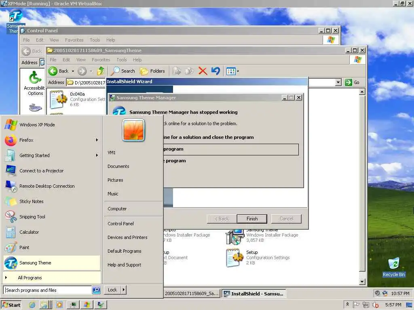Screen dimensions: 414x310
Task: Open Favorites menu in SamsungTheme folder window
Action: coord(101,60)
